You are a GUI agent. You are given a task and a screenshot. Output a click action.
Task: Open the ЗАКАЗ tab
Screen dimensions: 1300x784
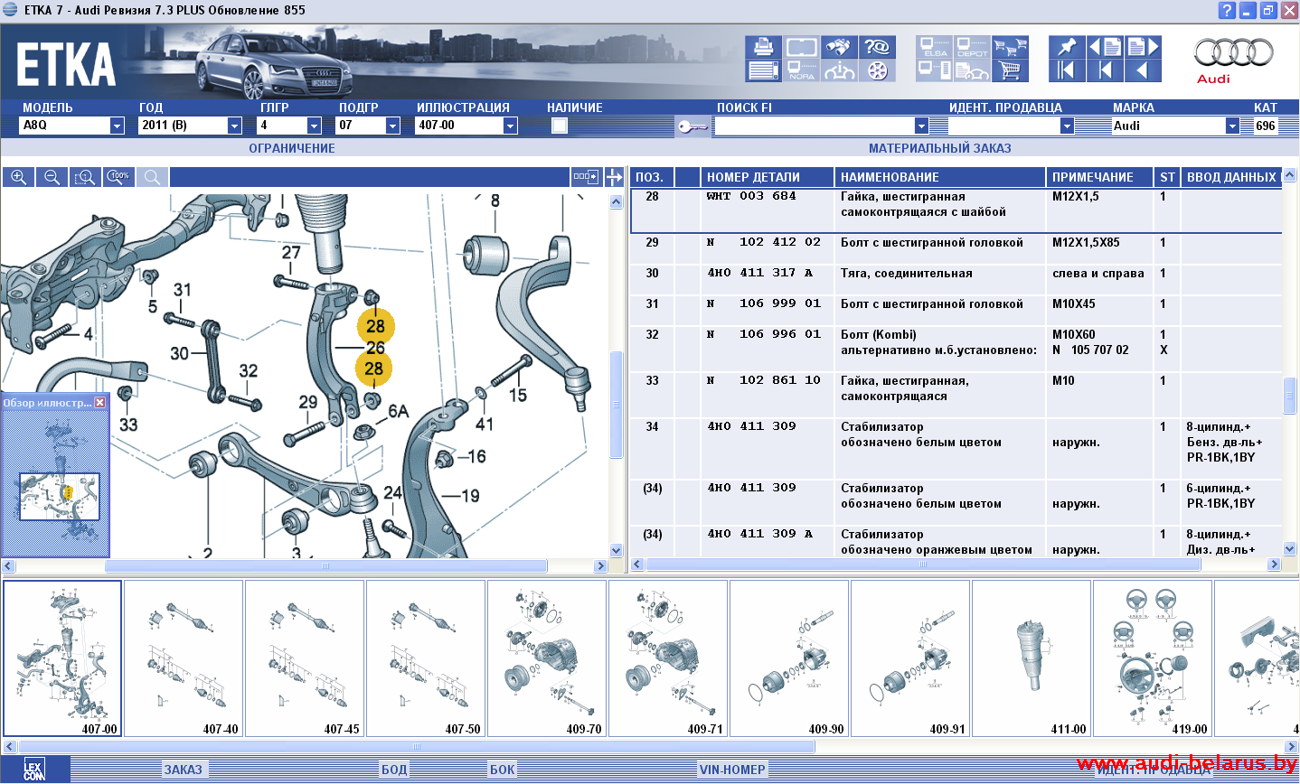click(x=184, y=770)
